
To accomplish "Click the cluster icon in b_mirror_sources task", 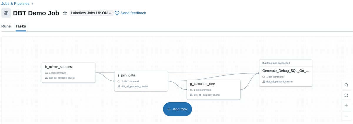I will (46, 78).
